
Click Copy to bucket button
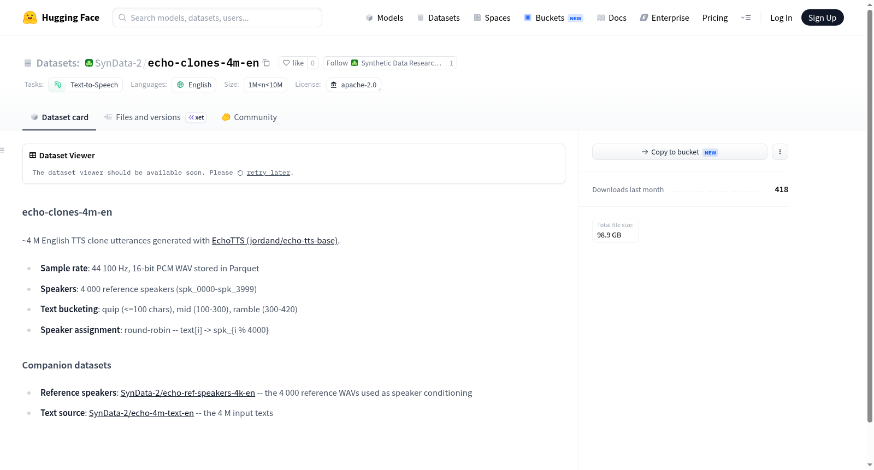pyautogui.click(x=680, y=152)
